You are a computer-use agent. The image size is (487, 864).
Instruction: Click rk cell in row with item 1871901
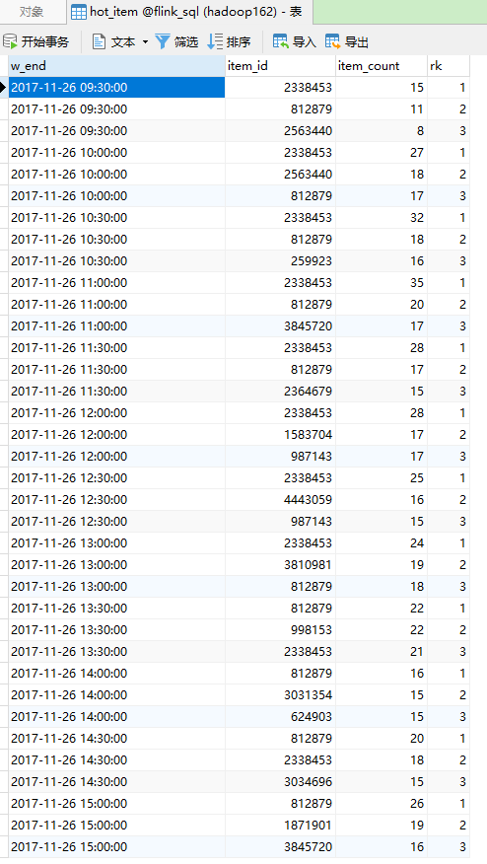pyautogui.click(x=448, y=826)
